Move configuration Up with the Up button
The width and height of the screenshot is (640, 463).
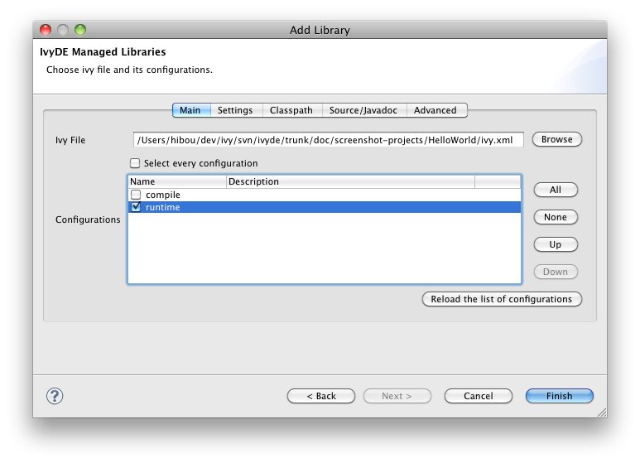(555, 244)
